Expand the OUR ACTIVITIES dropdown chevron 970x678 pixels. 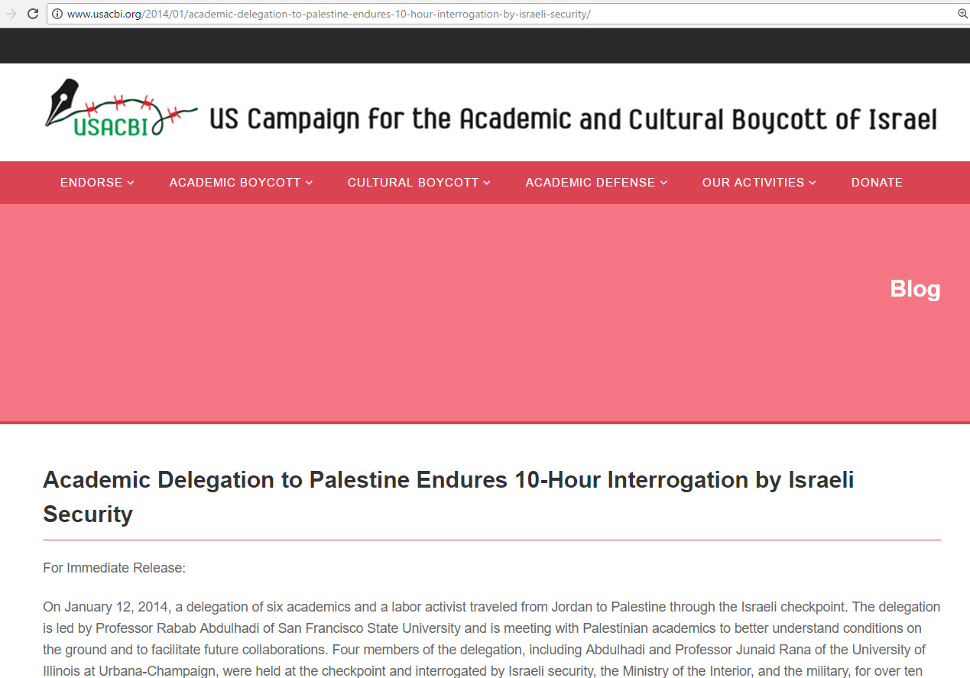tap(813, 183)
